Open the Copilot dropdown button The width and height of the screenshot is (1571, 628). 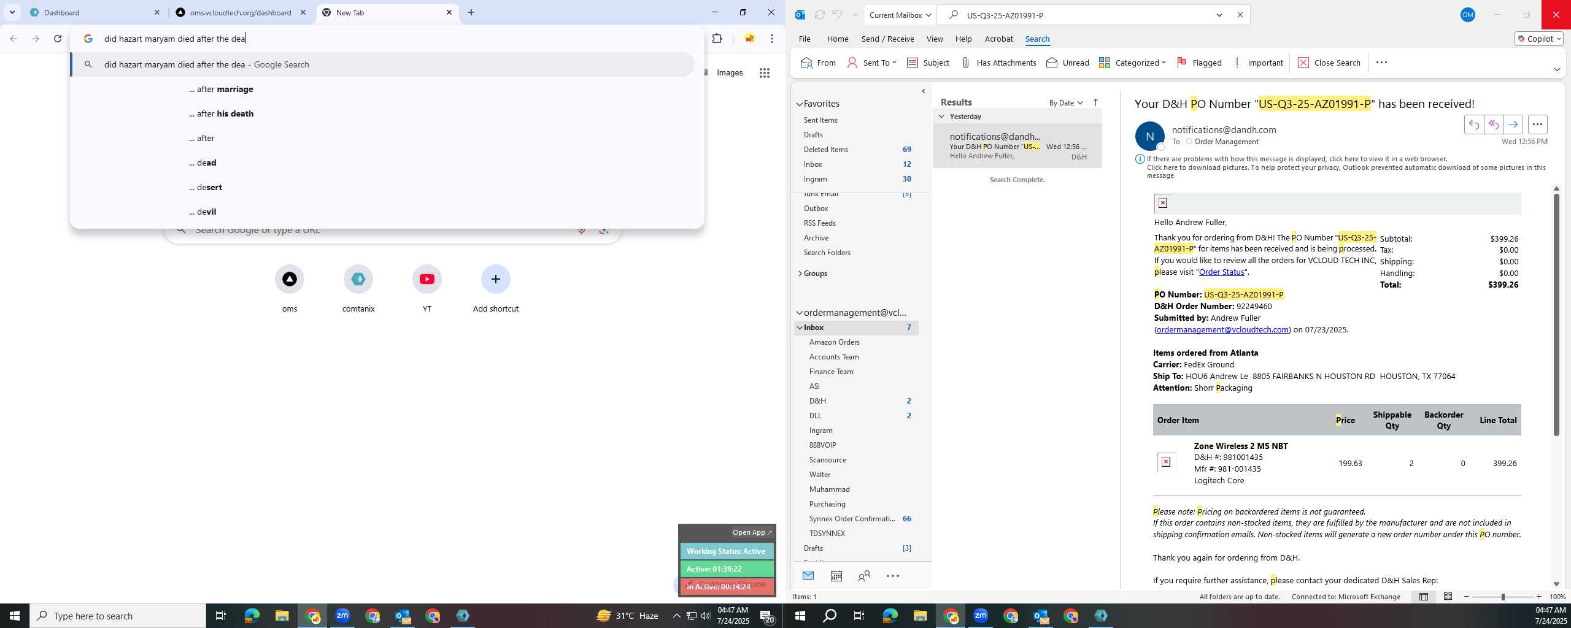1538,39
